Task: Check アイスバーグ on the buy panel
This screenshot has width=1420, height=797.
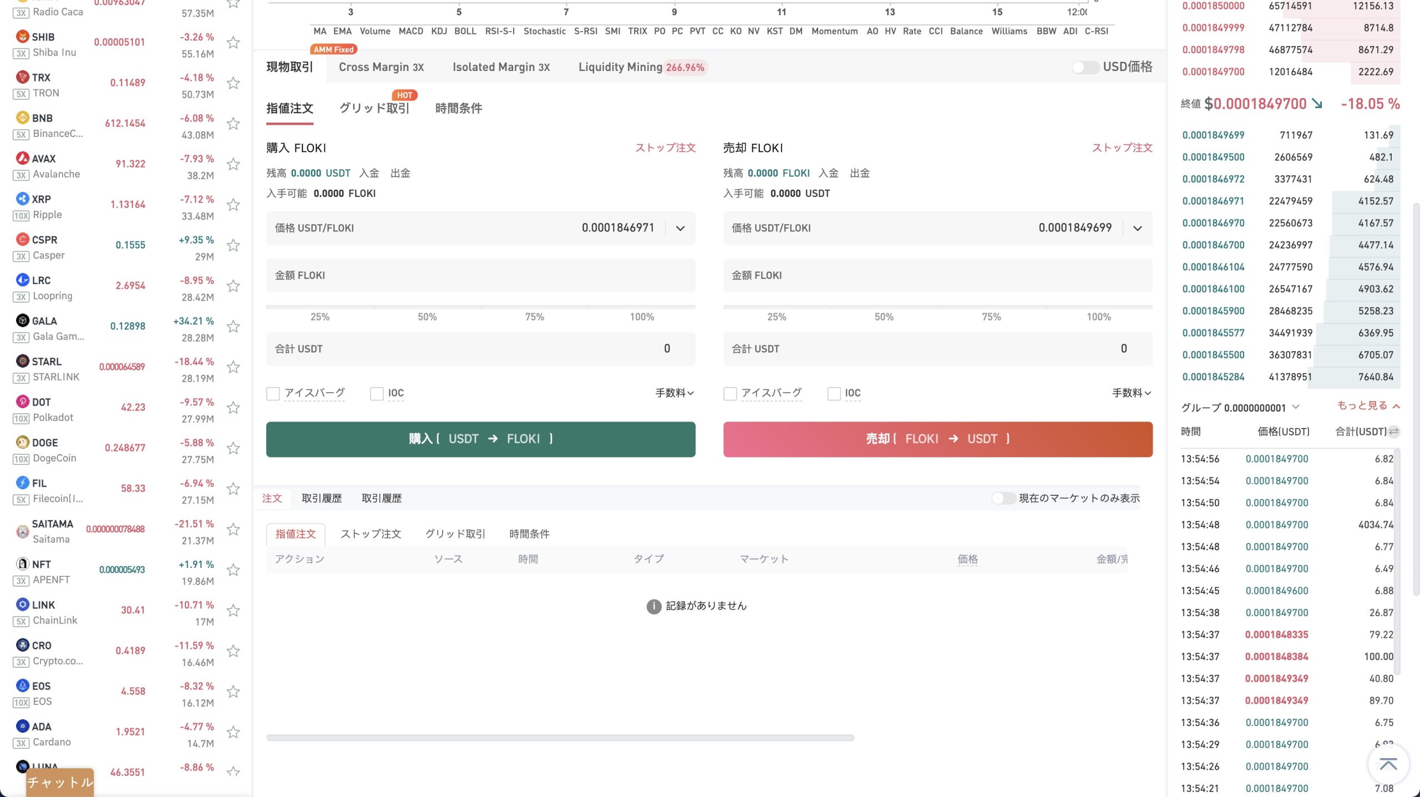Action: pyautogui.click(x=273, y=393)
